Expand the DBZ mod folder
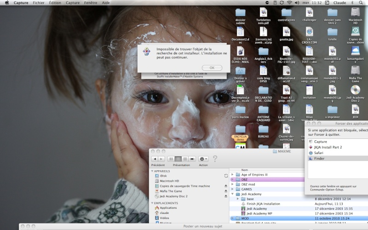 click(x=232, y=184)
